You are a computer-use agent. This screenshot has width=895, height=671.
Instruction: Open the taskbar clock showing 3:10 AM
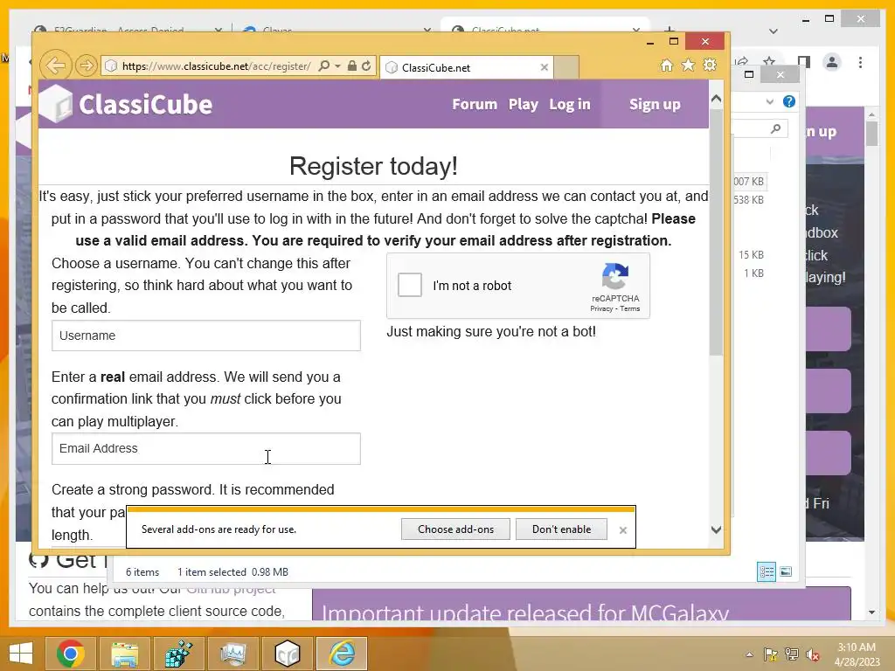point(857,654)
